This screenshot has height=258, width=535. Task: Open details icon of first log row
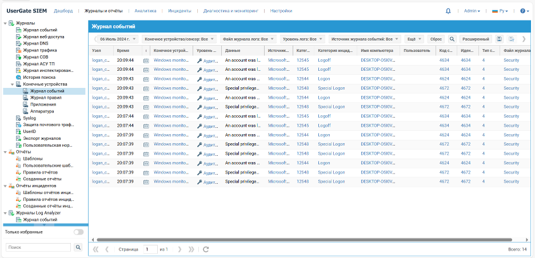coord(146,60)
